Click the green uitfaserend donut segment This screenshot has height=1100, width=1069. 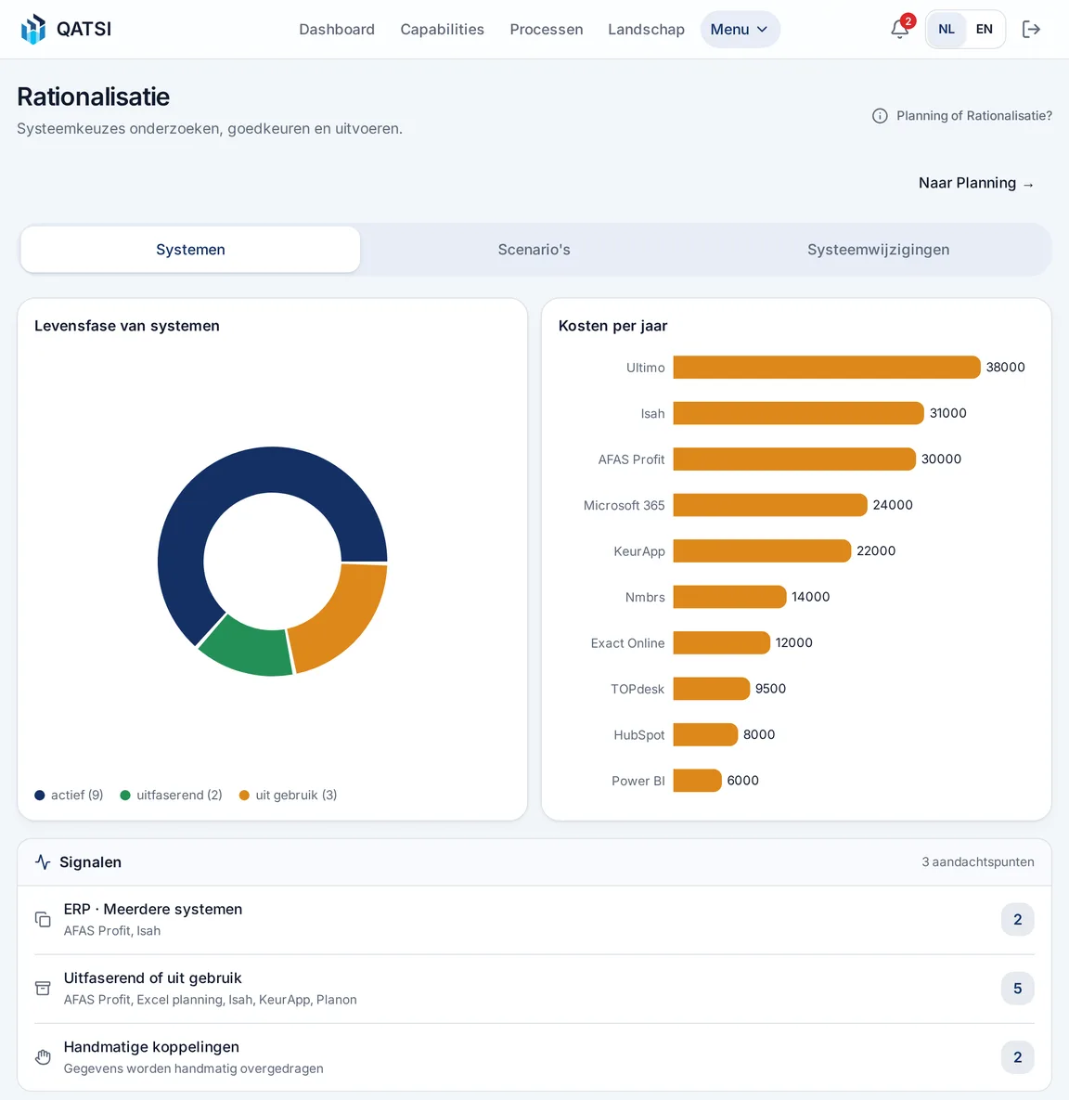tap(249, 649)
